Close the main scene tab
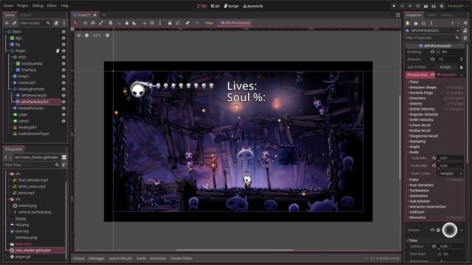The height and width of the screenshot is (265, 472). click(95, 15)
